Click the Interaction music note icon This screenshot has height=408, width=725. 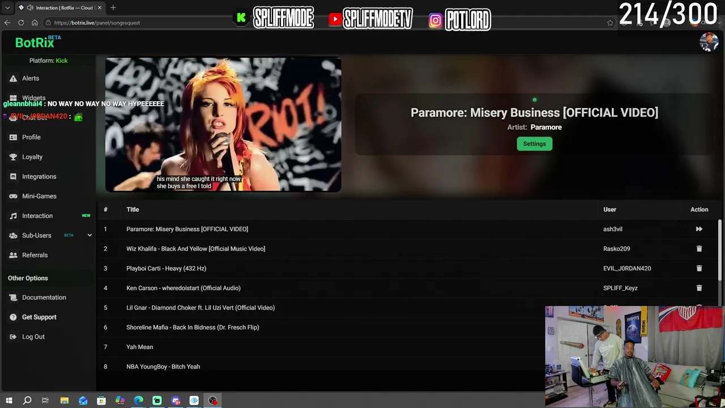point(13,216)
